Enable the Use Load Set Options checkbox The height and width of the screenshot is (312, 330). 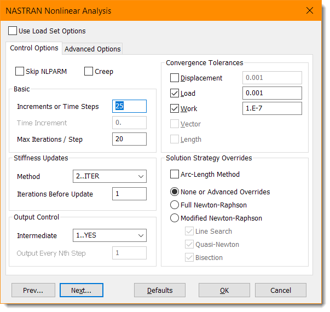pos(13,31)
